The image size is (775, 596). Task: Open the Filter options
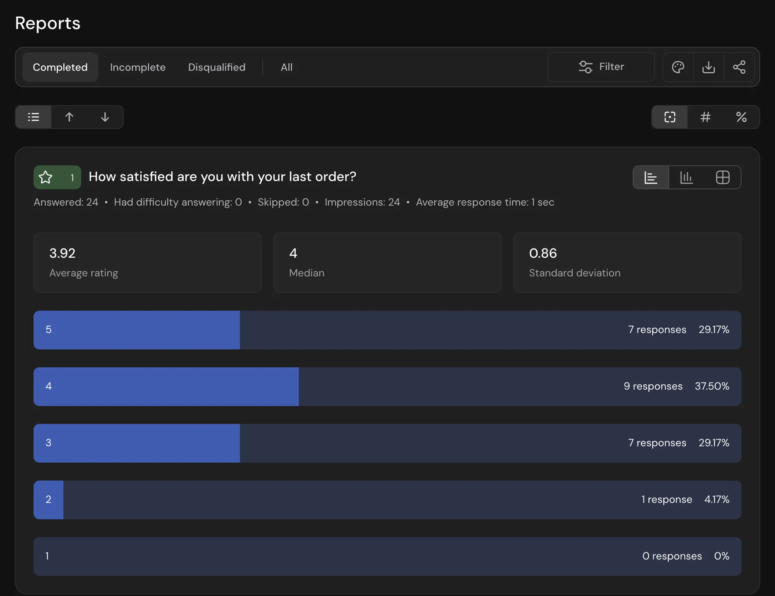601,67
